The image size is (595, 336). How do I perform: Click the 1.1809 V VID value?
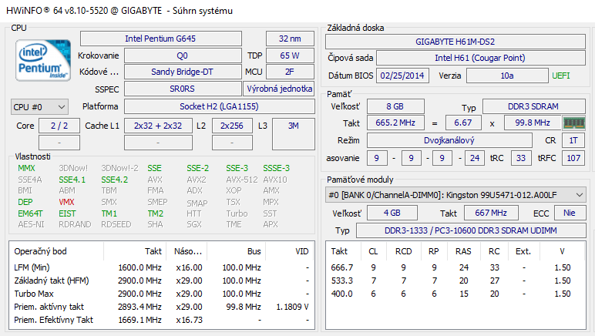click(292, 307)
